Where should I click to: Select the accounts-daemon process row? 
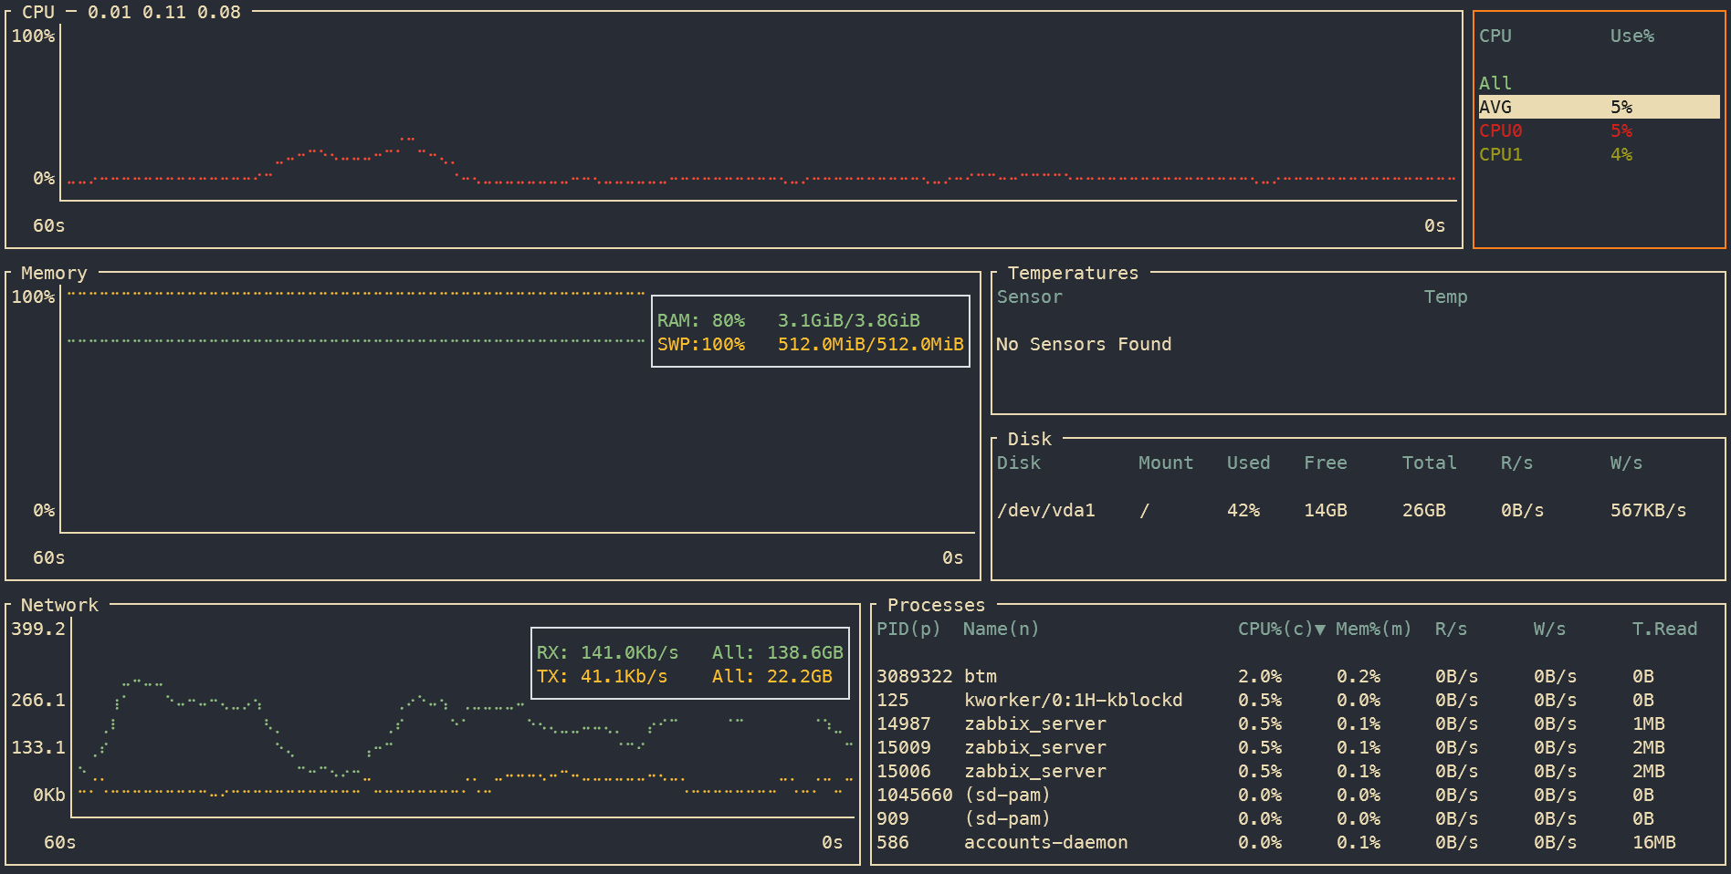[1296, 842]
